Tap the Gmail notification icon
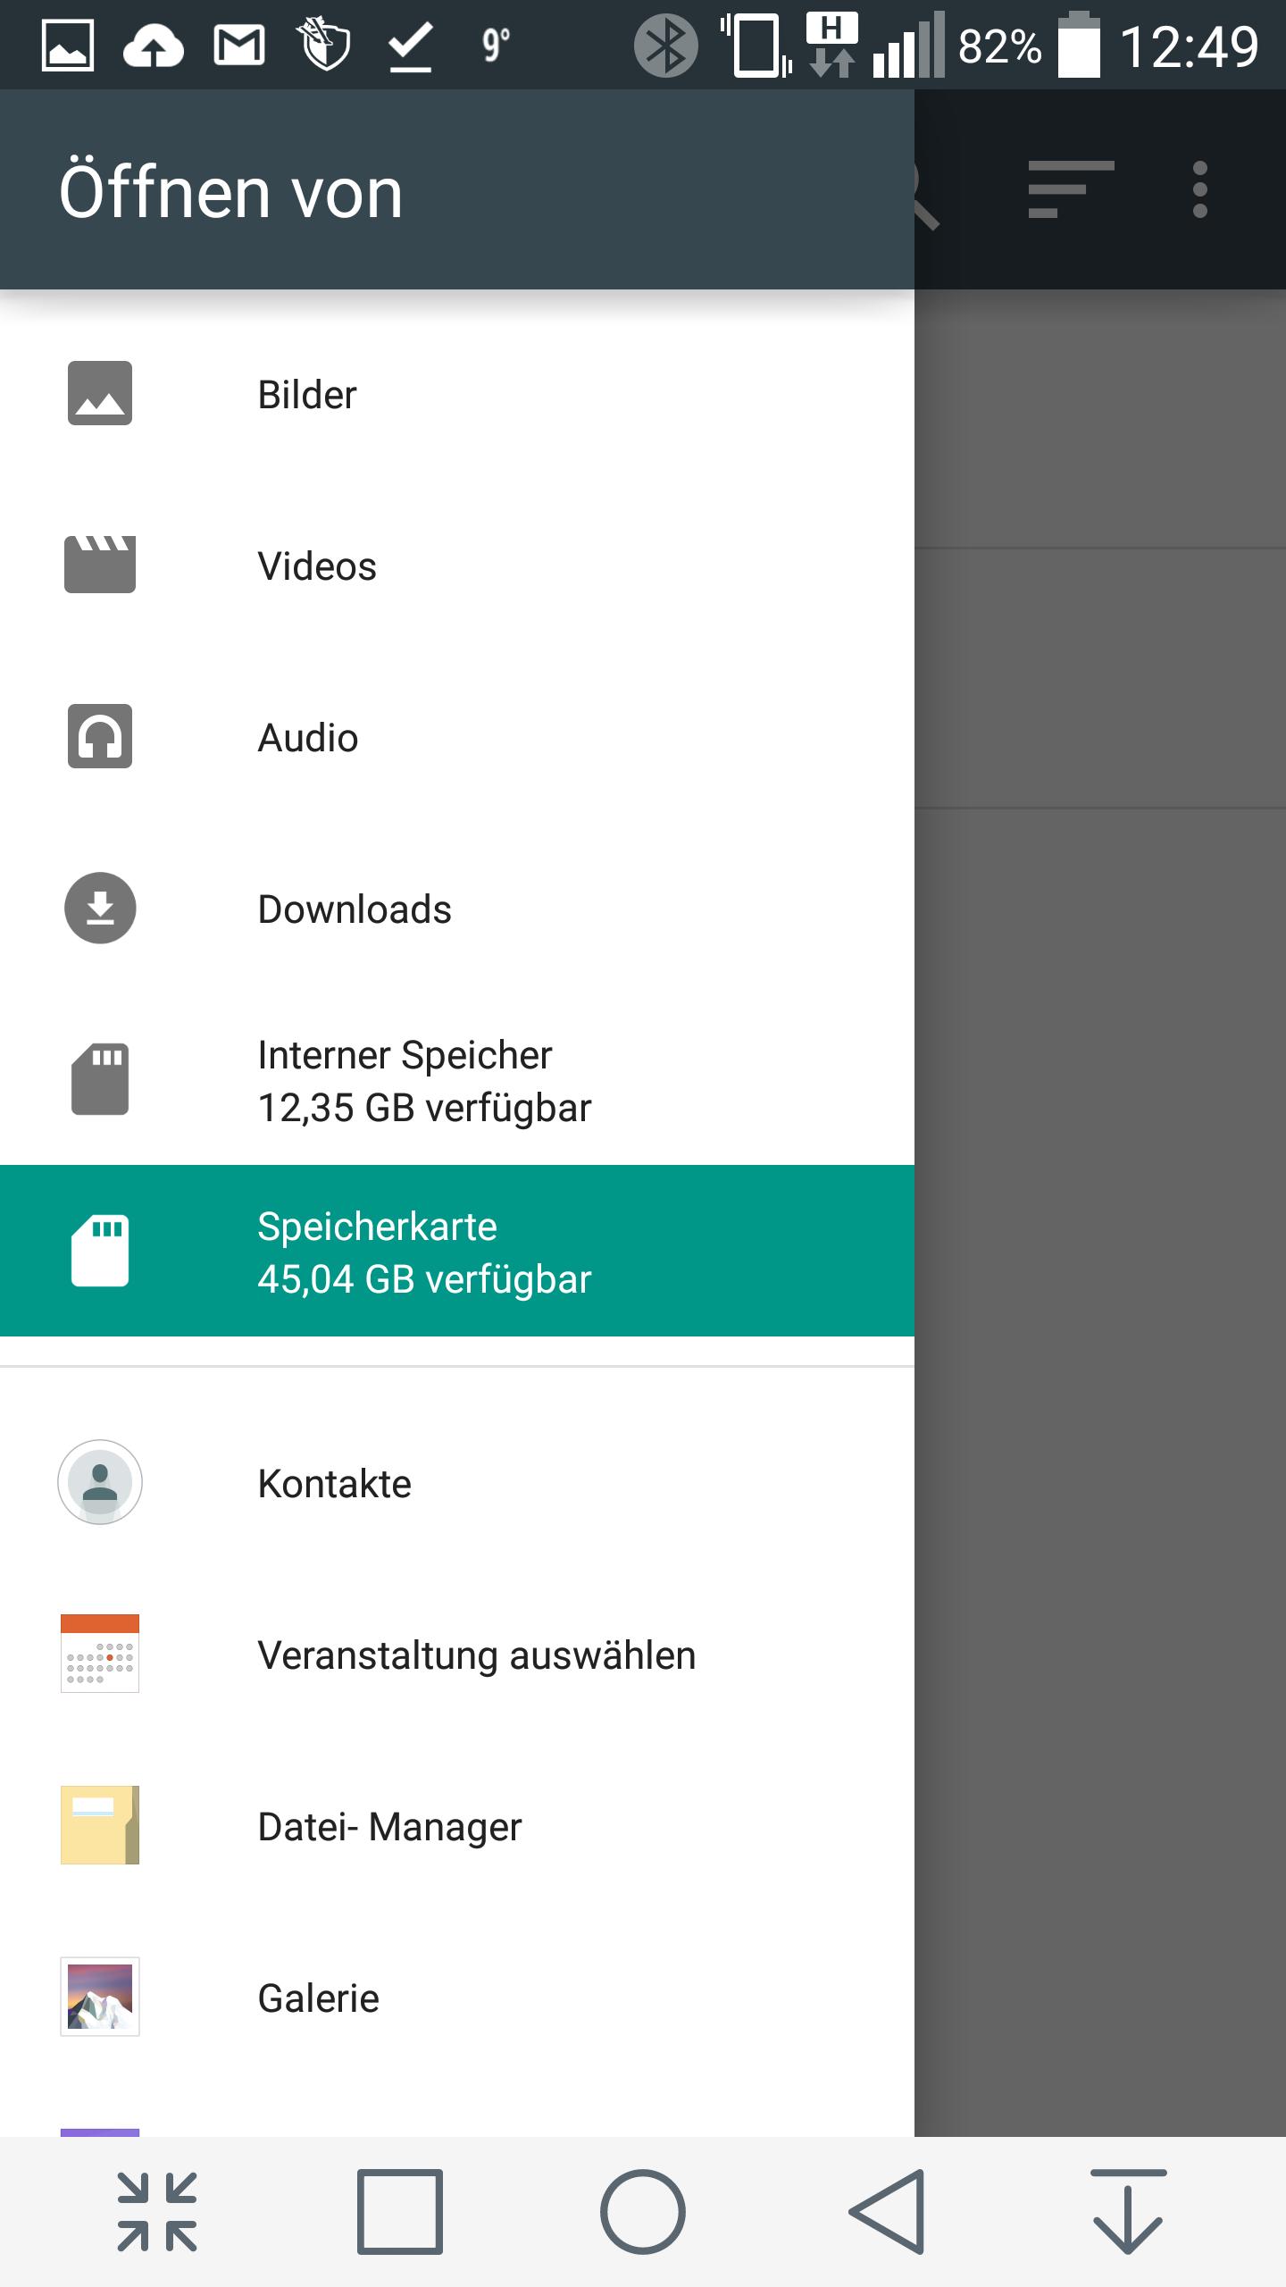The image size is (1286, 2287). [x=239, y=46]
